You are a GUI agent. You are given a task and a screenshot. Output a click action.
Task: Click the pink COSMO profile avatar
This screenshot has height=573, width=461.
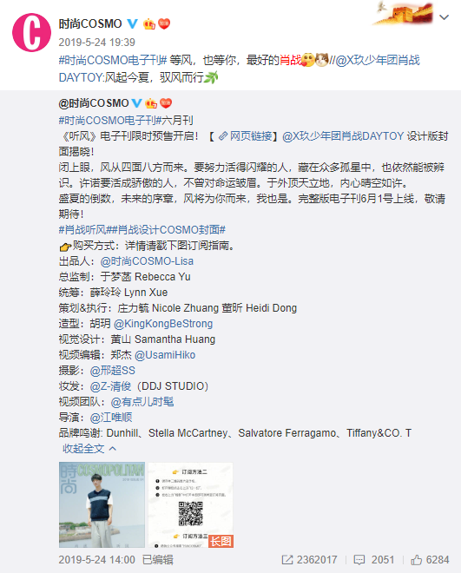tap(32, 32)
